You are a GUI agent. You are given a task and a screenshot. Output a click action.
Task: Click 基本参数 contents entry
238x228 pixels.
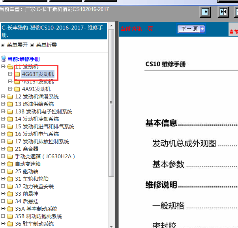click(168, 164)
